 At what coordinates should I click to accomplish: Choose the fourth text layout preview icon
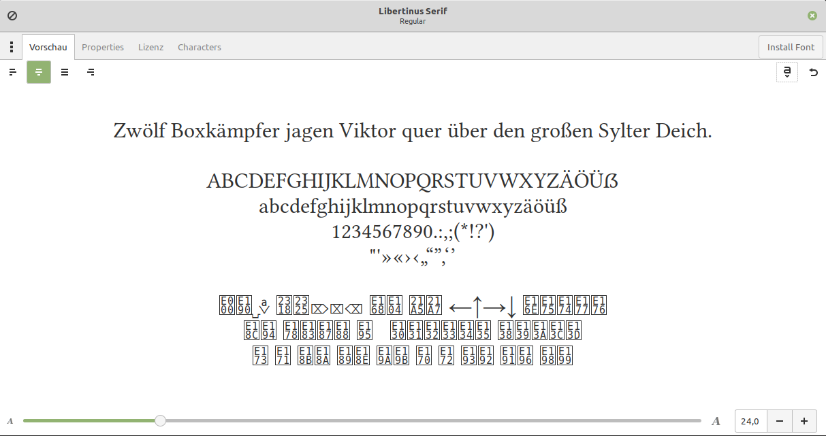click(91, 72)
